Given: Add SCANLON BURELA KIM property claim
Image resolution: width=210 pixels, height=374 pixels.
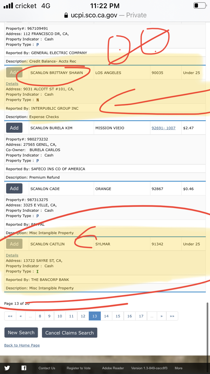Looking at the screenshot, I should tap(14, 128).
